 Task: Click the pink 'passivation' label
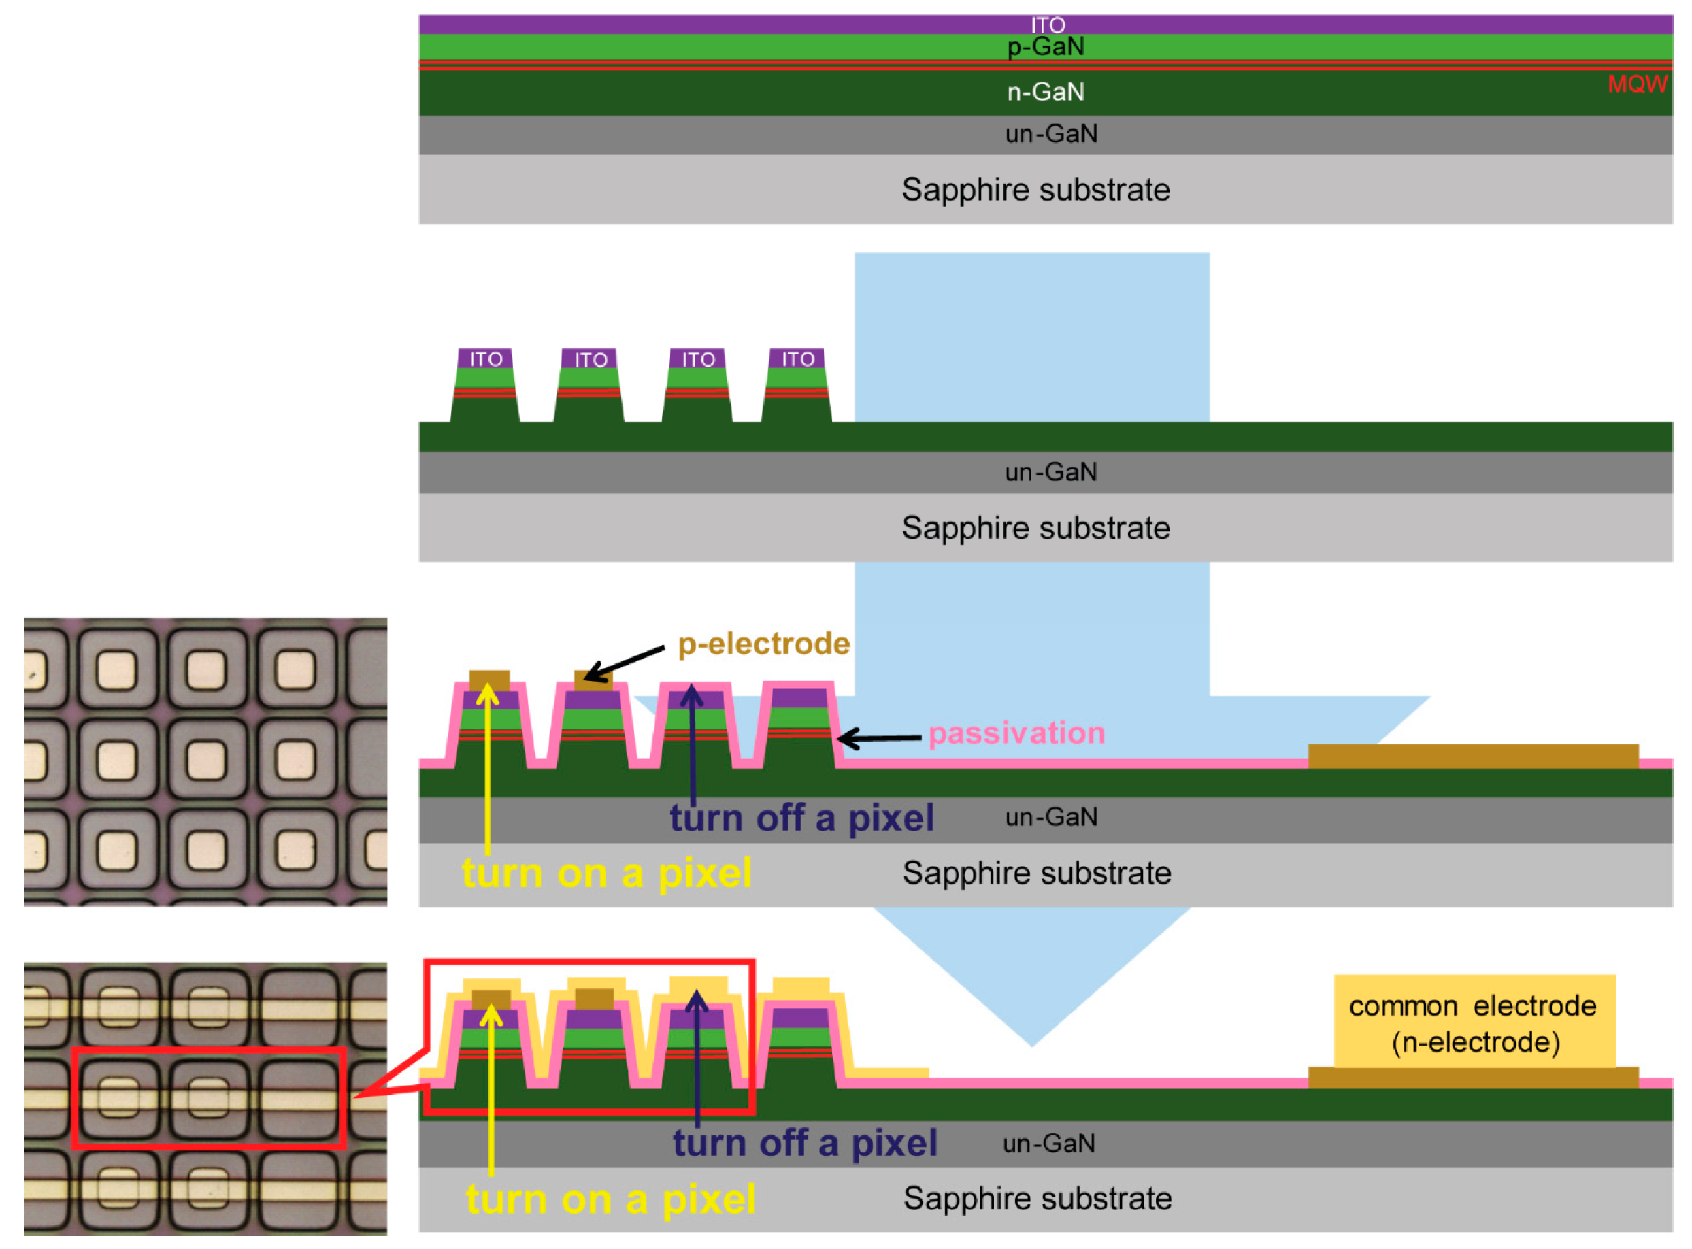tap(1016, 733)
